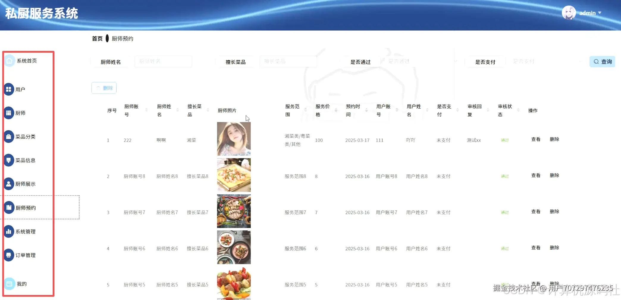Click the 用户 sidebar icon

[x=9, y=89]
